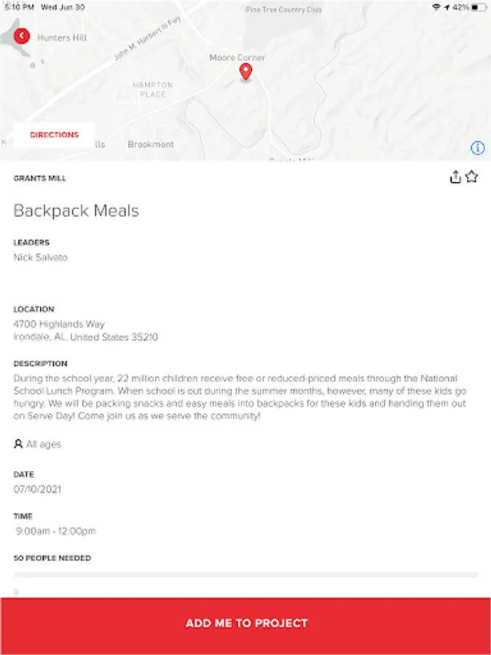
Task: Open DIRECTIONS to the project location
Action: click(x=55, y=135)
